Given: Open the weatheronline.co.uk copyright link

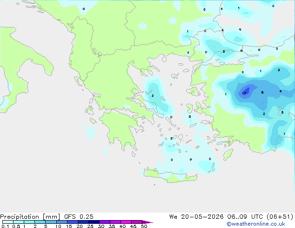Looking at the screenshot, I should point(256,224).
